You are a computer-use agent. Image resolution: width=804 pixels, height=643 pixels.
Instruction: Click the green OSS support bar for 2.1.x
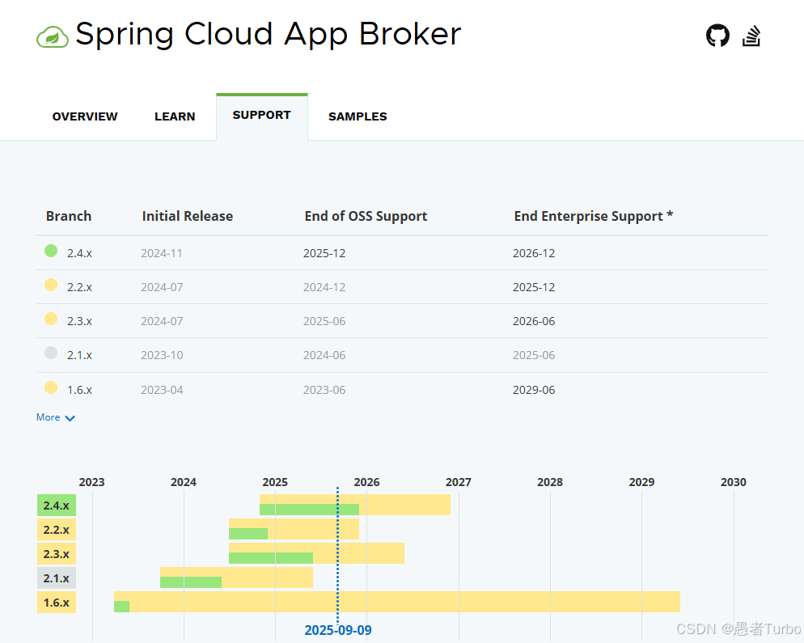click(x=191, y=582)
